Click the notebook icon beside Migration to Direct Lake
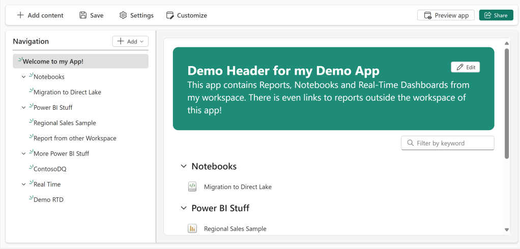This screenshot has height=249, width=520. [x=192, y=187]
